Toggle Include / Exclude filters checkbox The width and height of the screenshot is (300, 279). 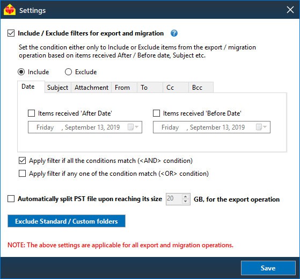[x=11, y=33]
